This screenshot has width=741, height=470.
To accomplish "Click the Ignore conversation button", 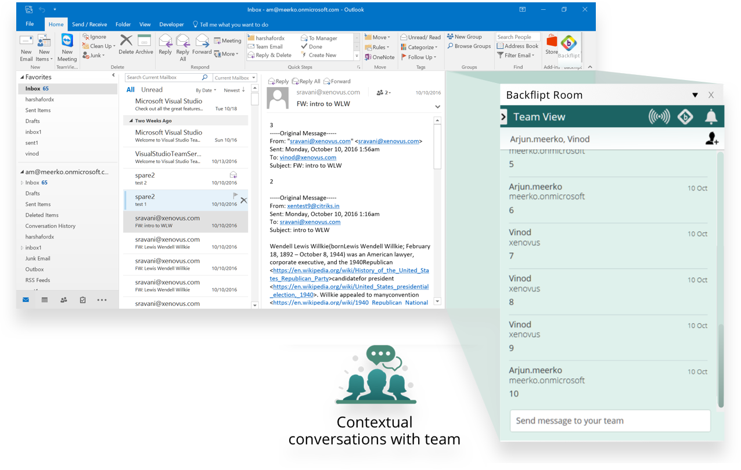I will [95, 37].
